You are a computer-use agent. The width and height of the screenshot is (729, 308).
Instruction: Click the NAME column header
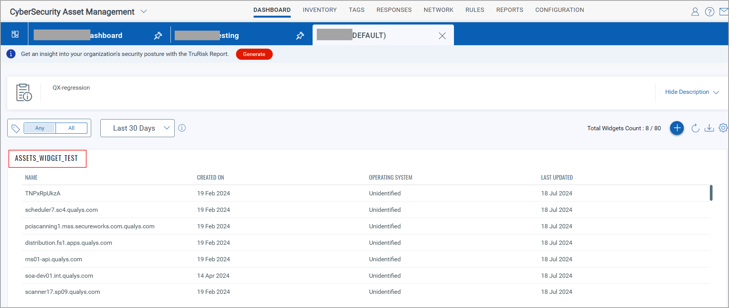[x=31, y=177]
